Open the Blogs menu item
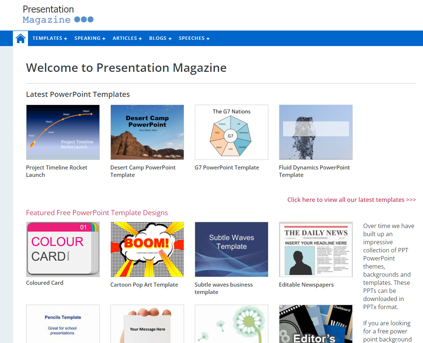 [x=160, y=38]
